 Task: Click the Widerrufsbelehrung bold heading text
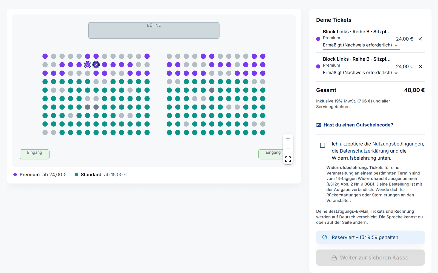pos(347,168)
